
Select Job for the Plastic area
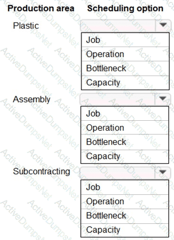click(x=125, y=40)
